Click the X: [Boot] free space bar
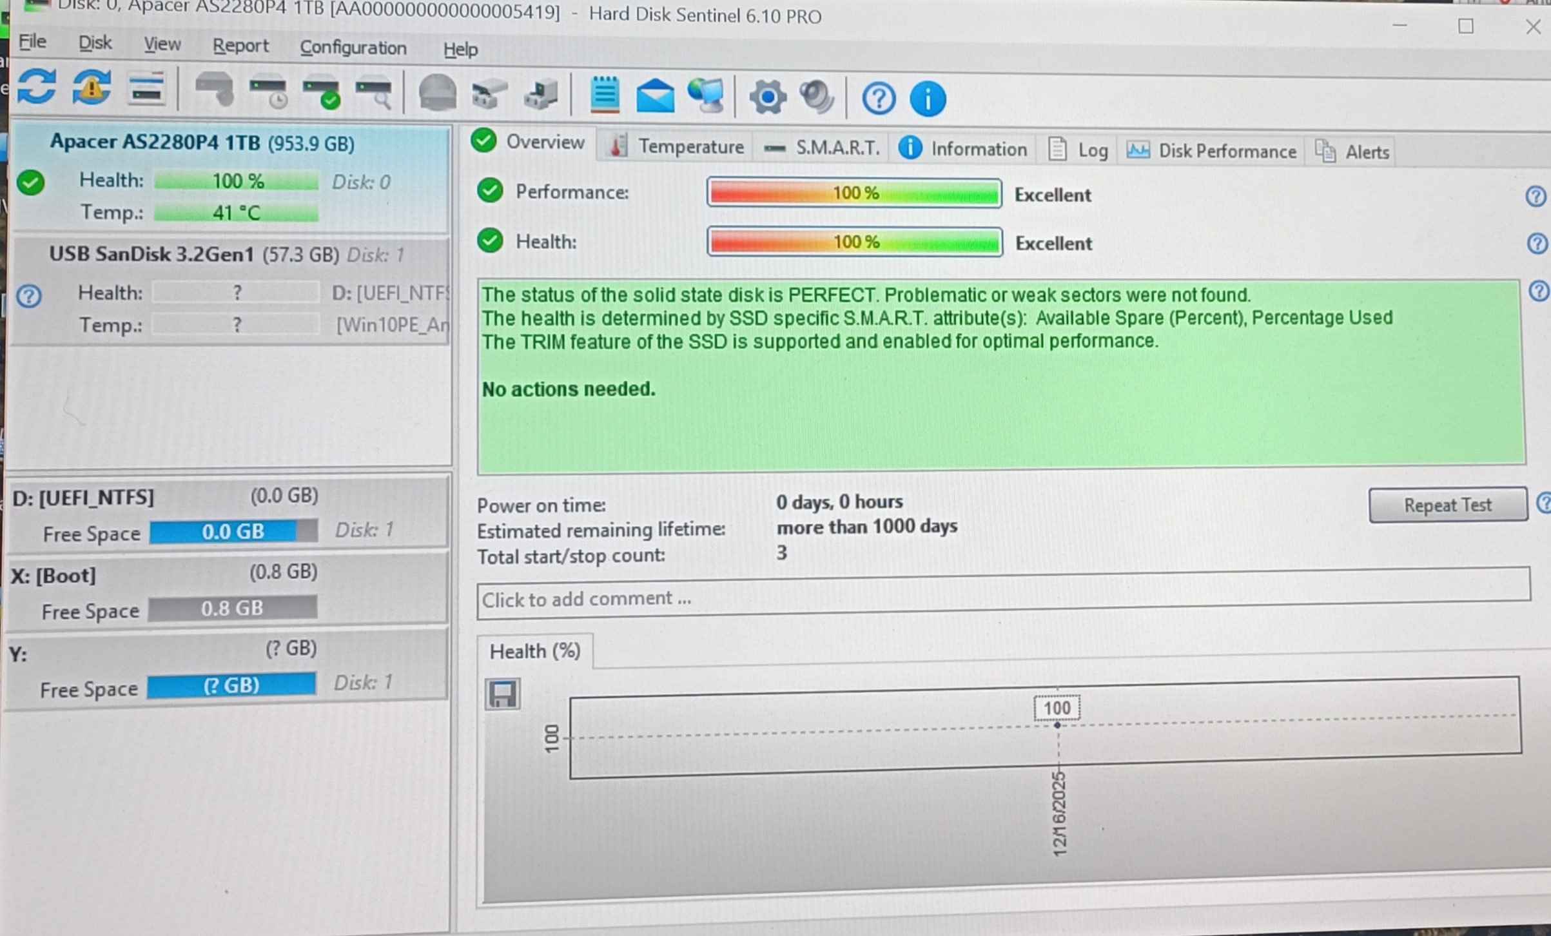Viewport: 1551px width, 936px height. click(232, 609)
